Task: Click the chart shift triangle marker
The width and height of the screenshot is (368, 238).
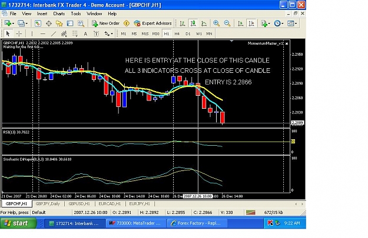Action: click(231, 41)
